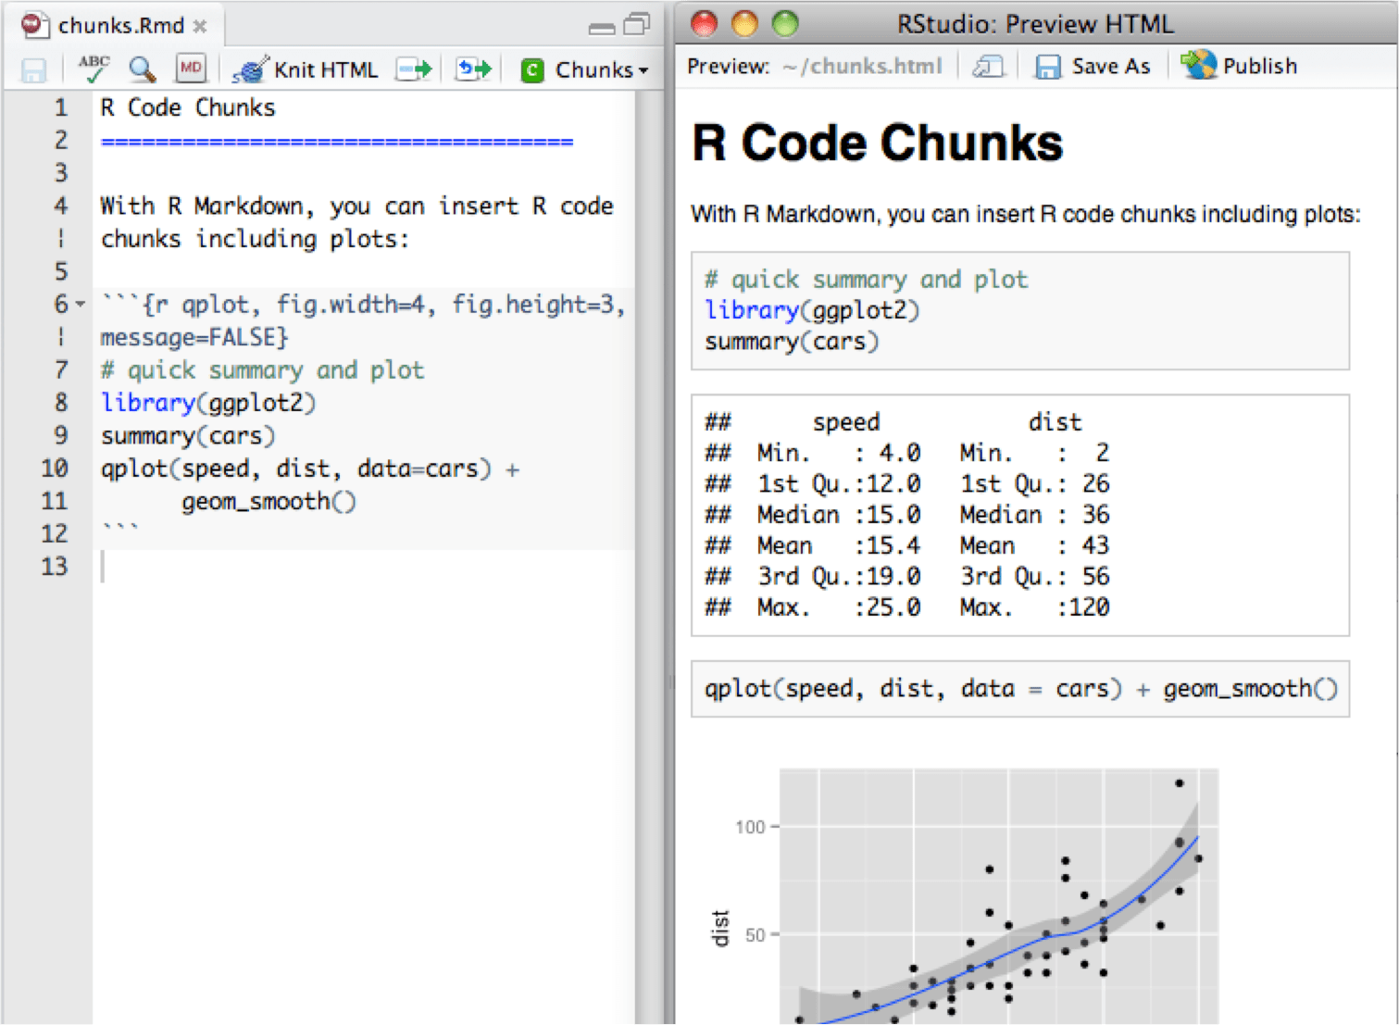
Task: Run the current line with the run arrow
Action: click(x=413, y=69)
